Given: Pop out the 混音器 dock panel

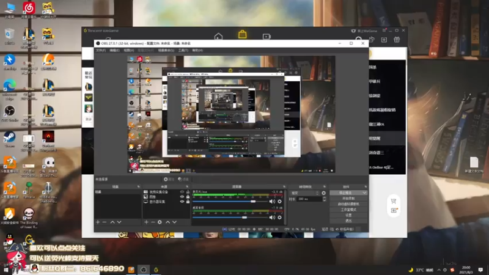Looking at the screenshot, I should click(x=284, y=187).
